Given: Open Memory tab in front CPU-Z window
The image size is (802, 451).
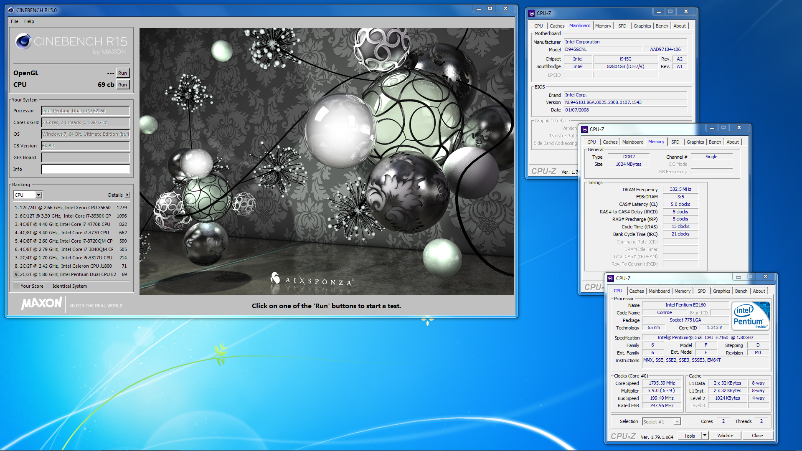Looking at the screenshot, I should click(x=683, y=291).
